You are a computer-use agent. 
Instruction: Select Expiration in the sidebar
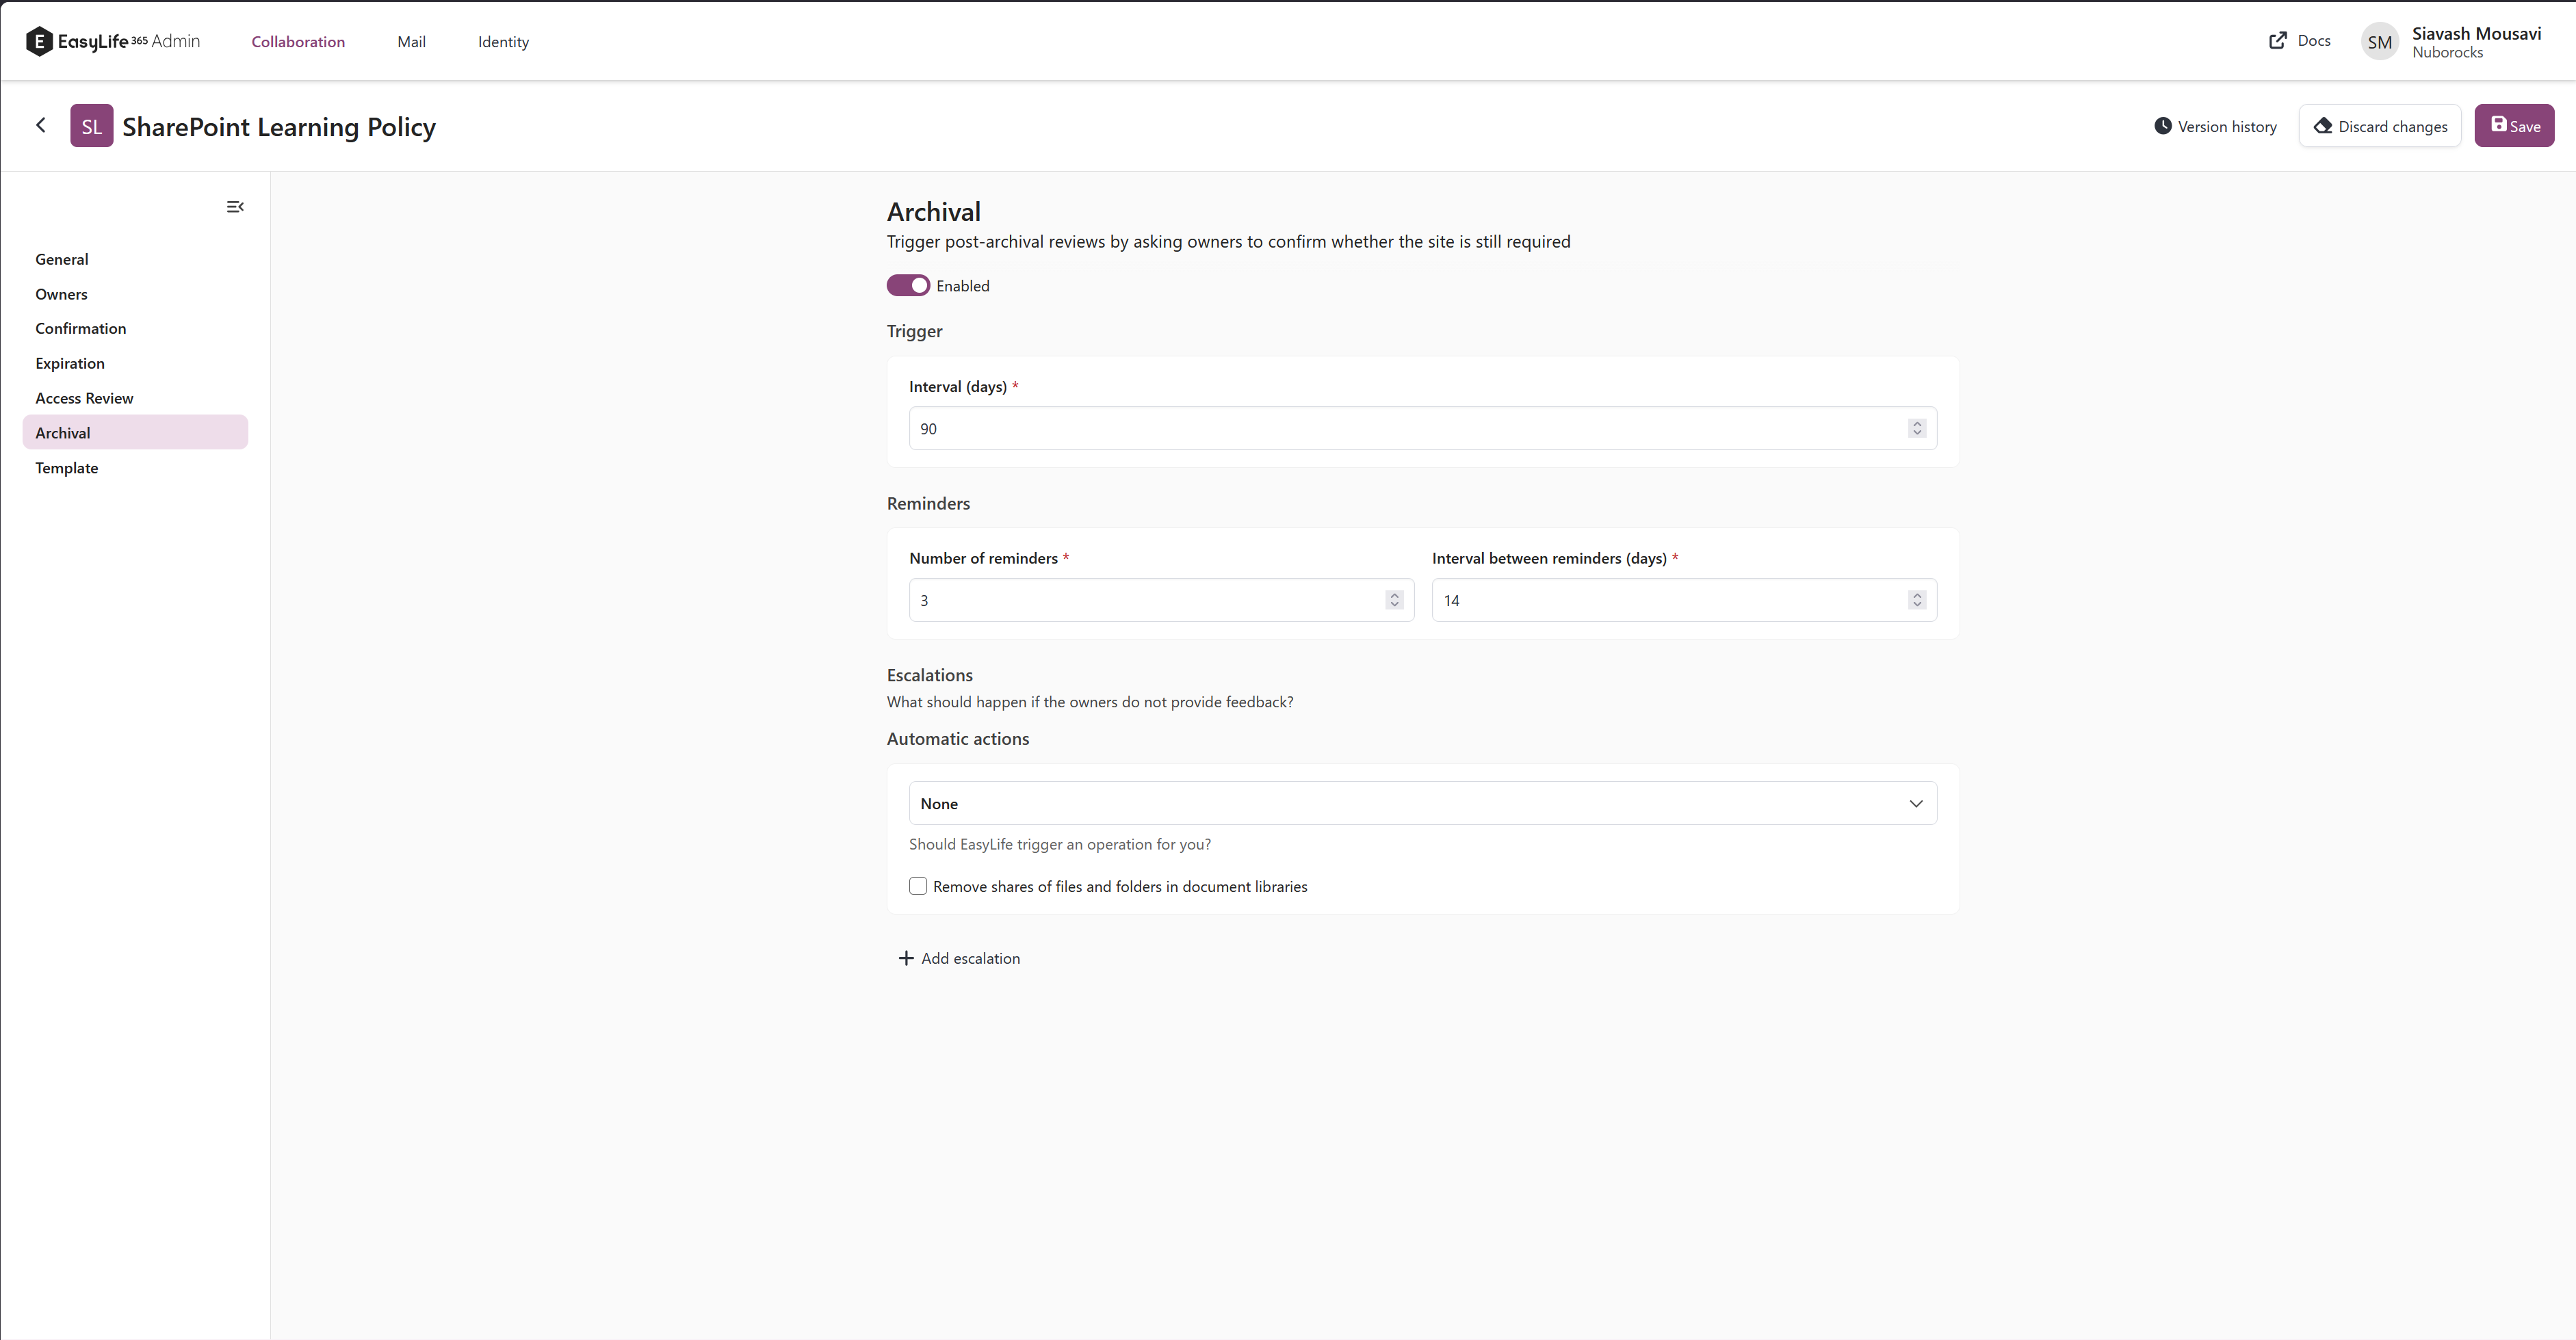point(135,363)
